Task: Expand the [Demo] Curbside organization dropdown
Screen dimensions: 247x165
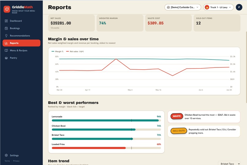Action: (183, 7)
